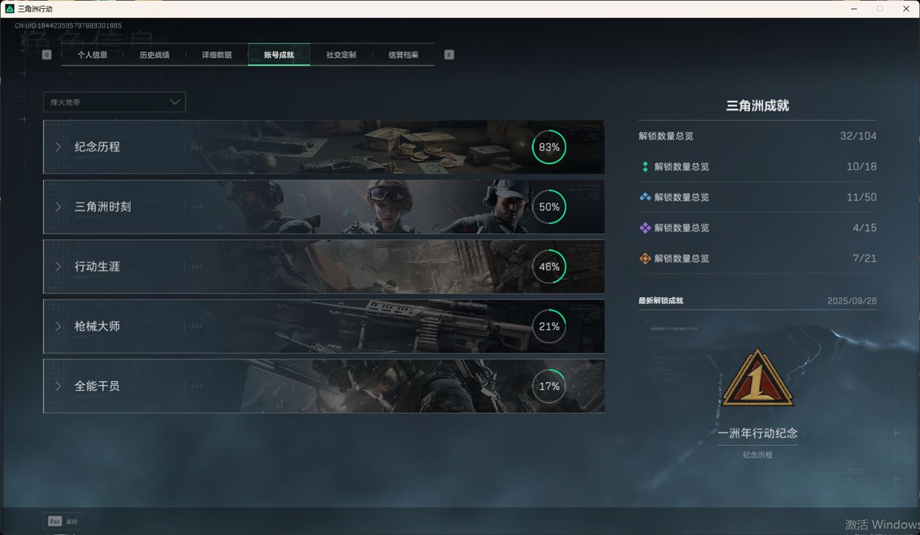The width and height of the screenshot is (920, 535).
Task: Switch to the 历史战绩 tab
Action: pos(154,55)
